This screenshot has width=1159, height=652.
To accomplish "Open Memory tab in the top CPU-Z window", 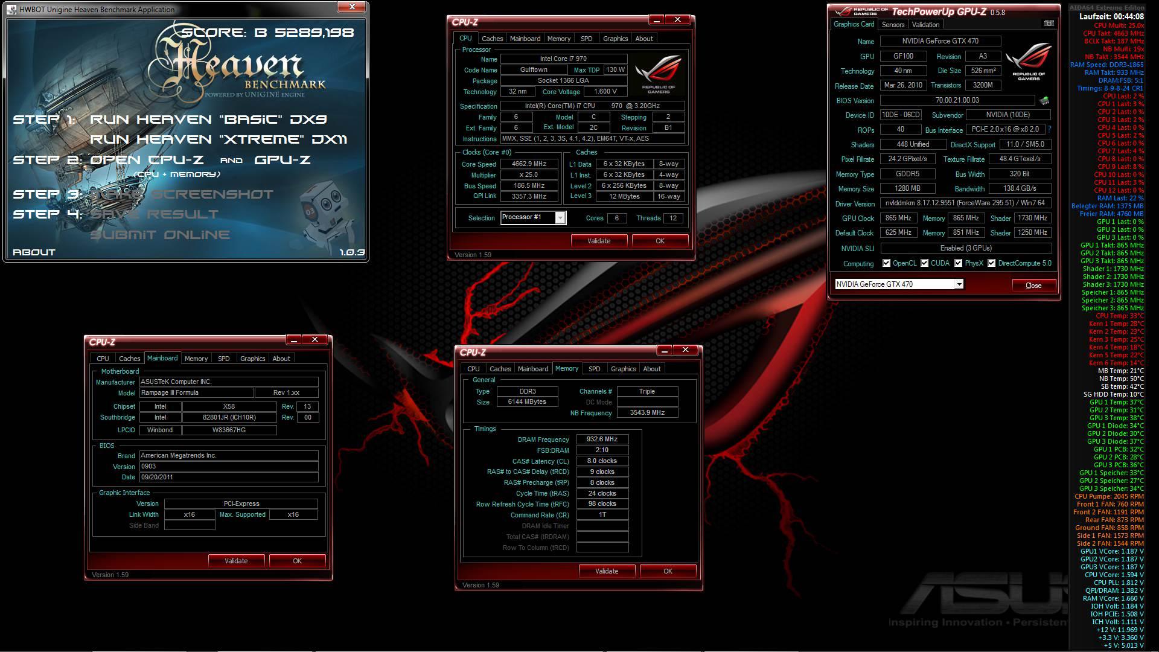I will [559, 39].
